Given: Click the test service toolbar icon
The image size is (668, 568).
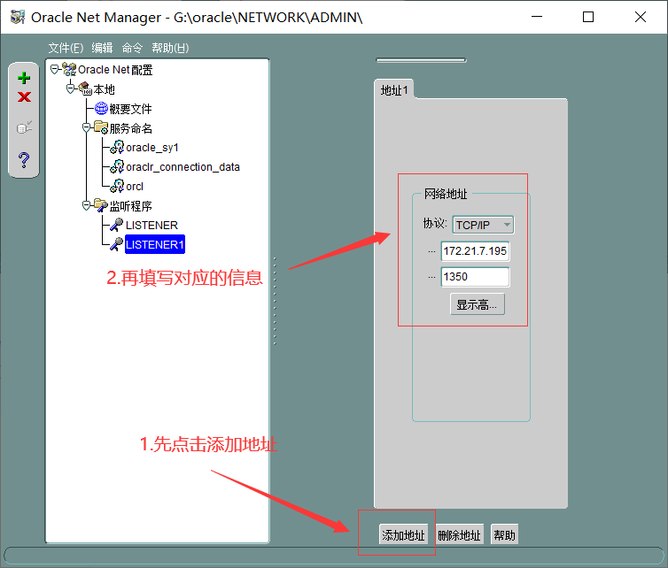Looking at the screenshot, I should [x=24, y=127].
